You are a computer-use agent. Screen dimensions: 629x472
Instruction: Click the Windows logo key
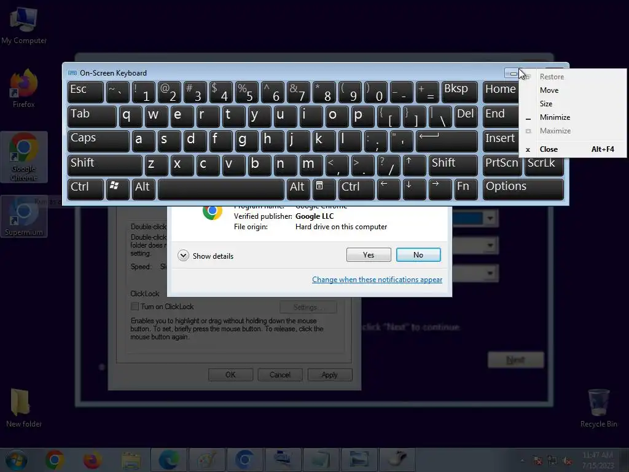tap(117, 189)
